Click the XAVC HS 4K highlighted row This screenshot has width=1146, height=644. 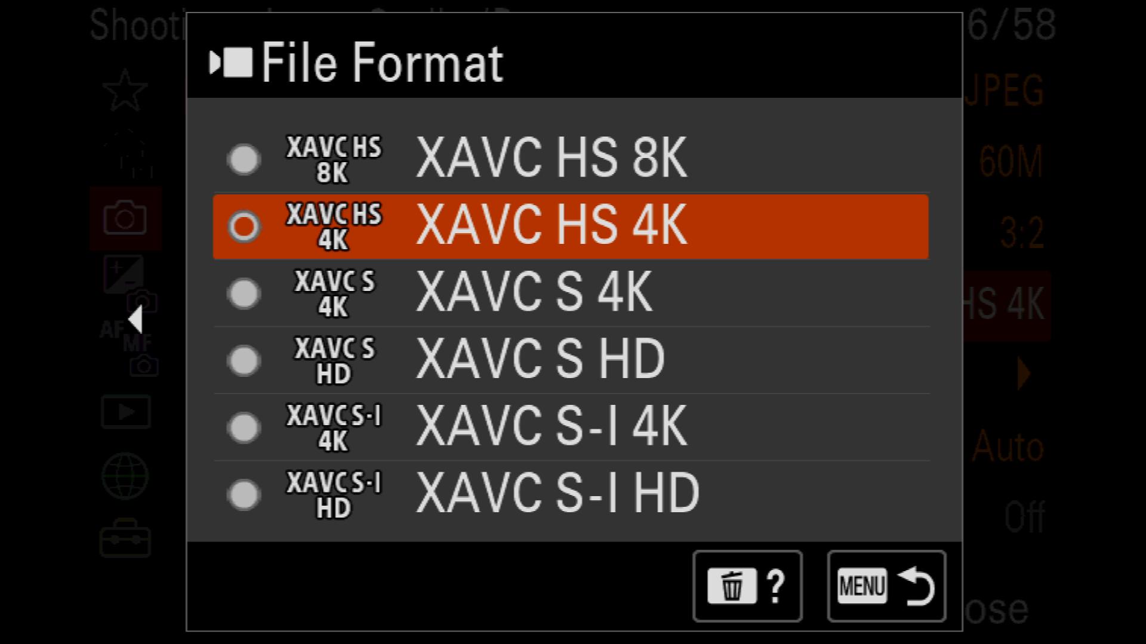(x=571, y=227)
